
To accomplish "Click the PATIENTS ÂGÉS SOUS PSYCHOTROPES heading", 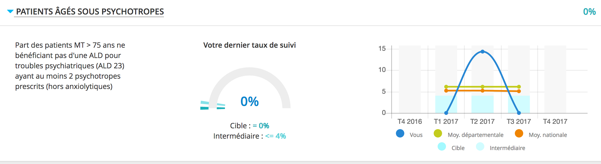I will (x=90, y=11).
